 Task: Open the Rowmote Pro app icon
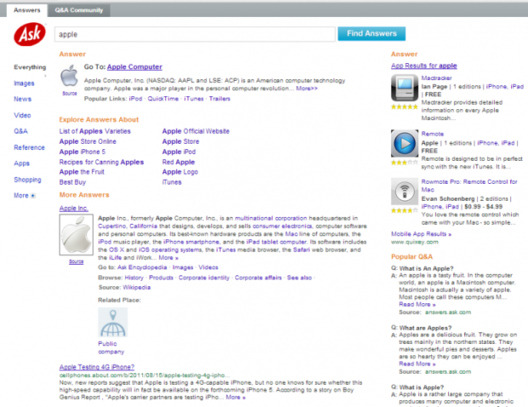tap(404, 192)
